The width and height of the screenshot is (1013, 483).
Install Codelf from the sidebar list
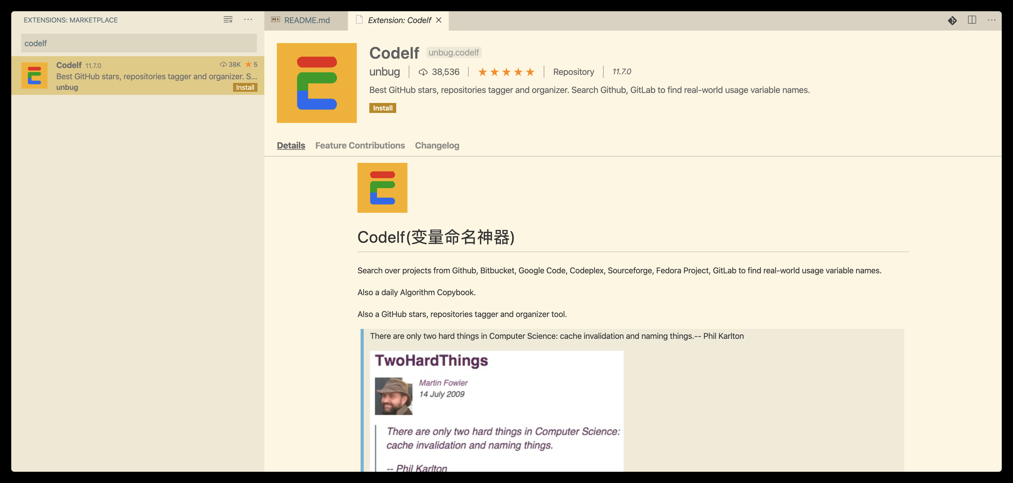tap(245, 88)
